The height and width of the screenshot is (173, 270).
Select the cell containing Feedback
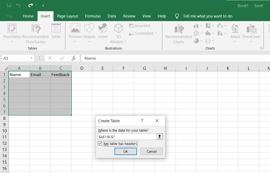tap(61, 75)
